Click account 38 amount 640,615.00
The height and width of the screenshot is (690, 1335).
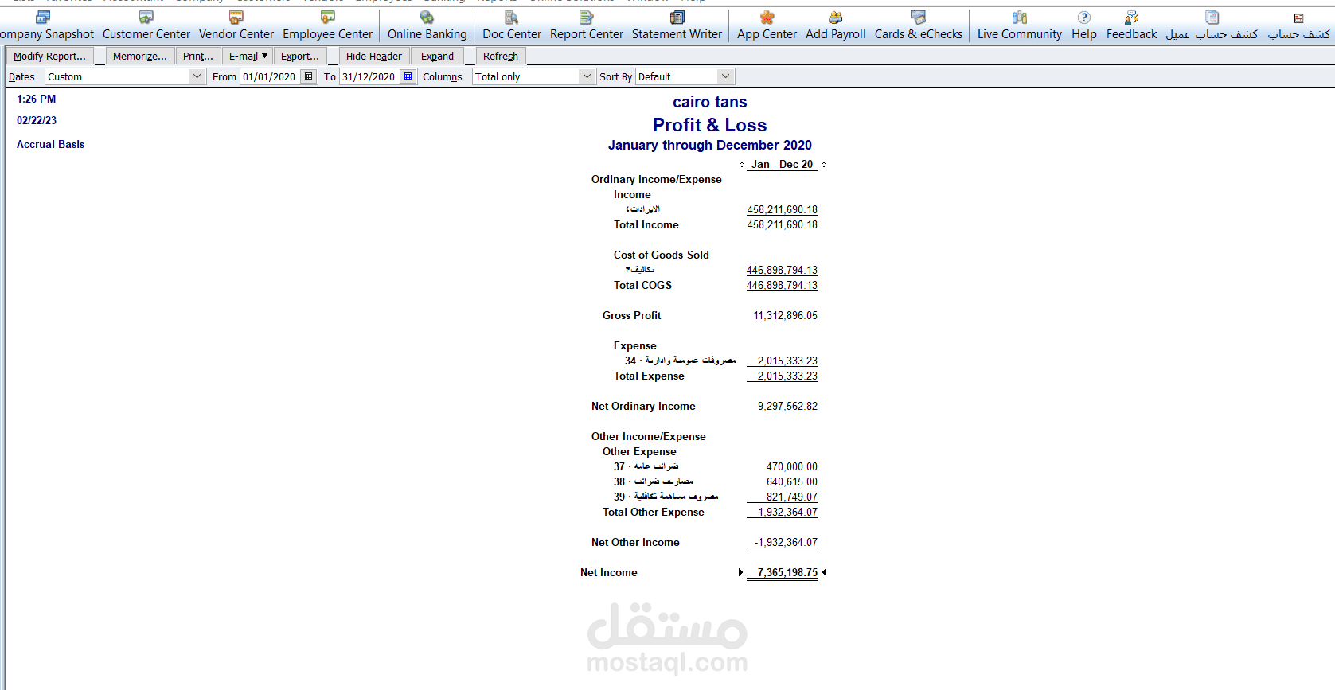(791, 481)
